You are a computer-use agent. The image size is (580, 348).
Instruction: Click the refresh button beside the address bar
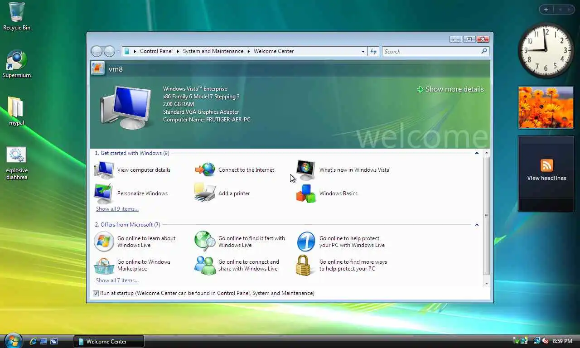click(373, 51)
